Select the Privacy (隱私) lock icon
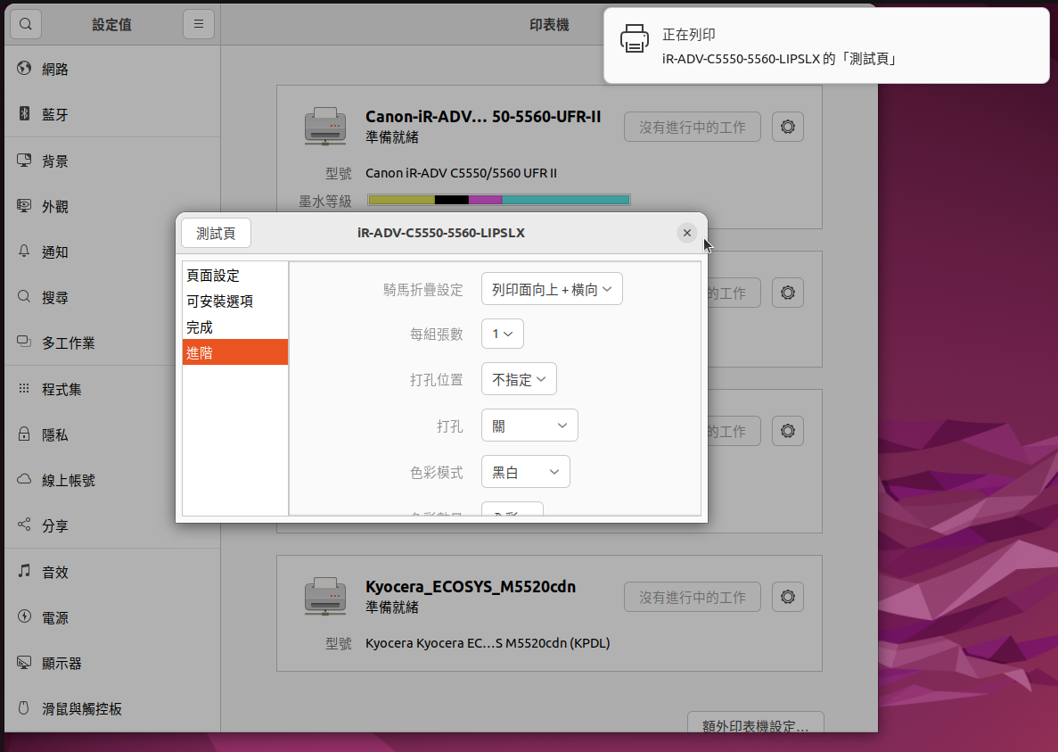 pyautogui.click(x=24, y=434)
